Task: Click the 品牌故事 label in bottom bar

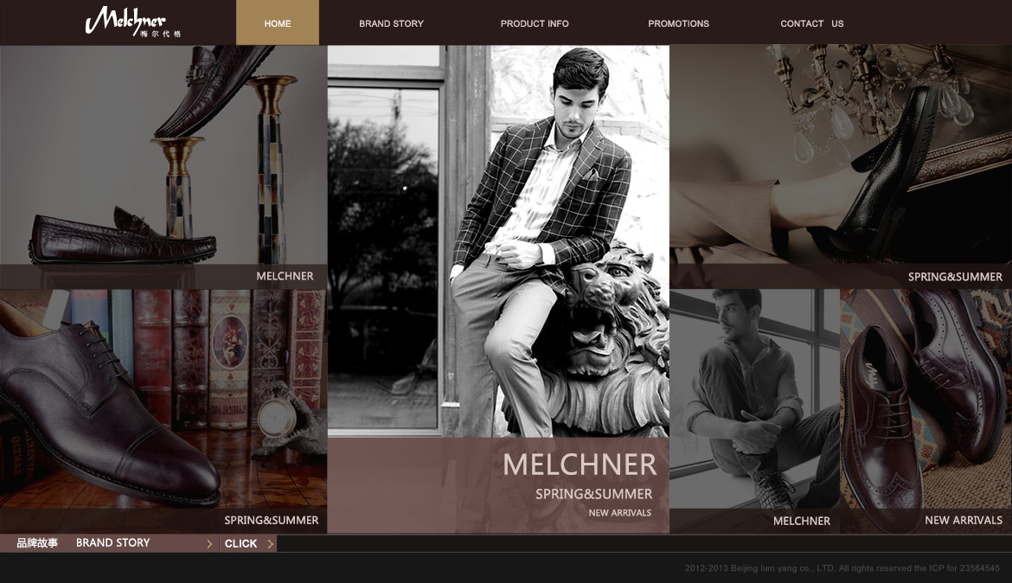Action: (37, 543)
